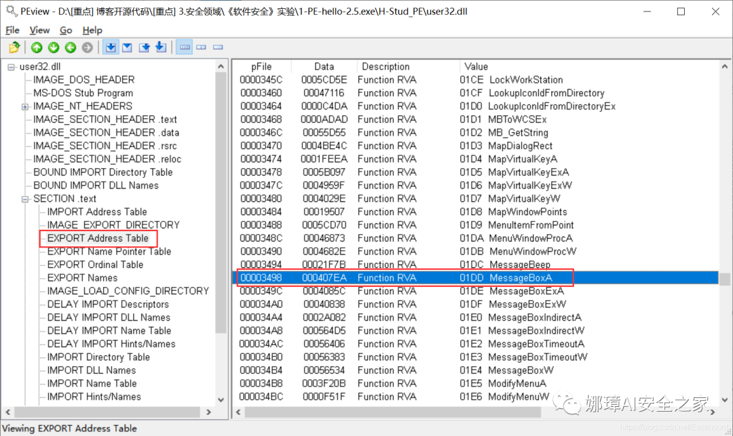Open the Help menu
The height and width of the screenshot is (436, 733).
pyautogui.click(x=92, y=31)
